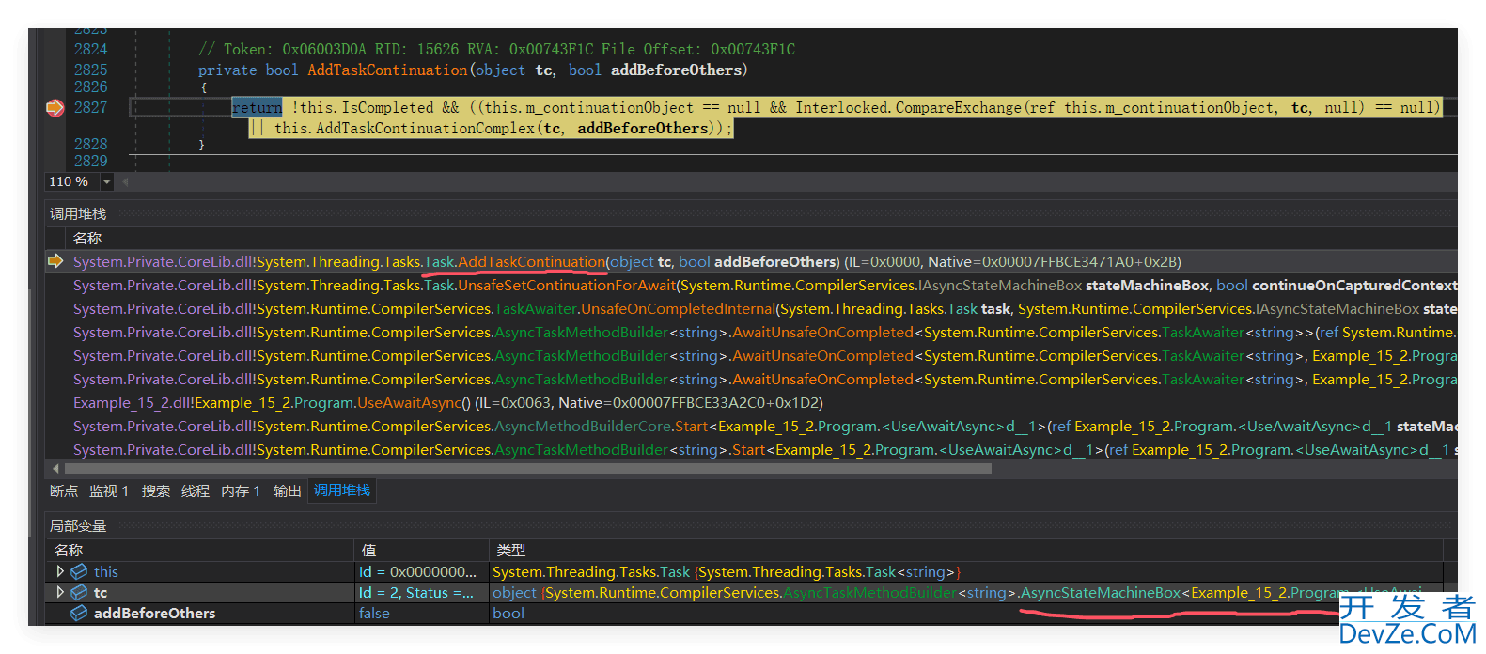The height and width of the screenshot is (654, 1486).
Task: Switch to the 内存 1 tab
Action: (x=241, y=490)
